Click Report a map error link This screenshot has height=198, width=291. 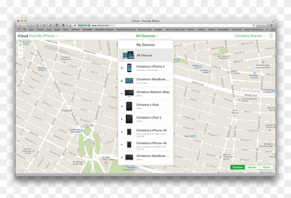(x=266, y=172)
